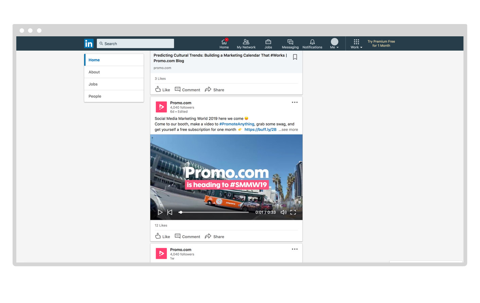
Task: Select About in the left sidebar
Action: pos(94,72)
